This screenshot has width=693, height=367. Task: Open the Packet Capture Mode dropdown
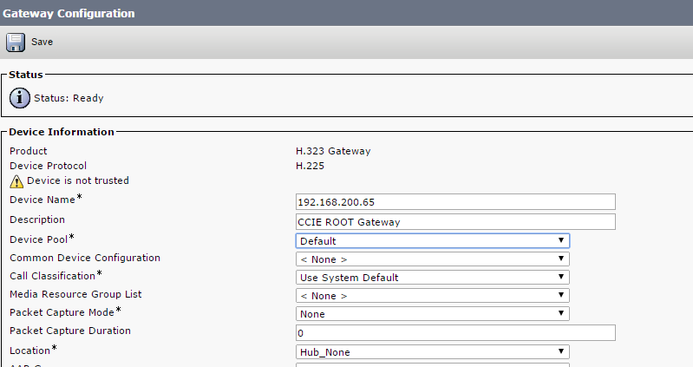tap(432, 314)
